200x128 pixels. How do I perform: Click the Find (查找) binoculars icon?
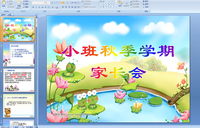(144, 1)
